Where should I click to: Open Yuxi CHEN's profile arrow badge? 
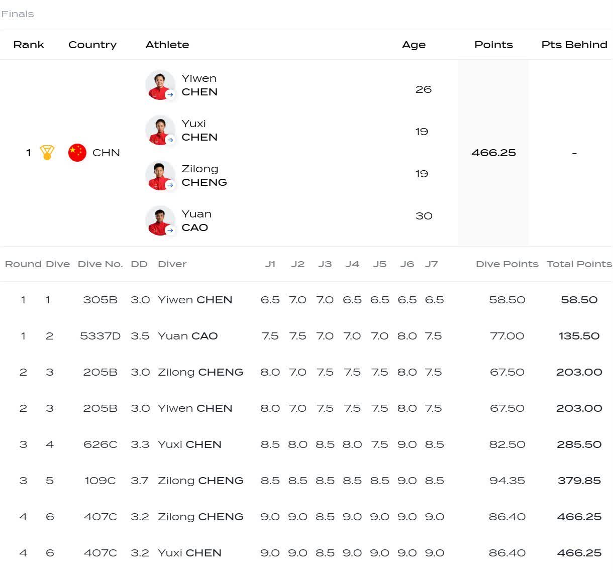170,140
